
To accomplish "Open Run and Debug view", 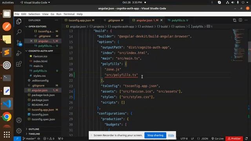I will point(19,53).
